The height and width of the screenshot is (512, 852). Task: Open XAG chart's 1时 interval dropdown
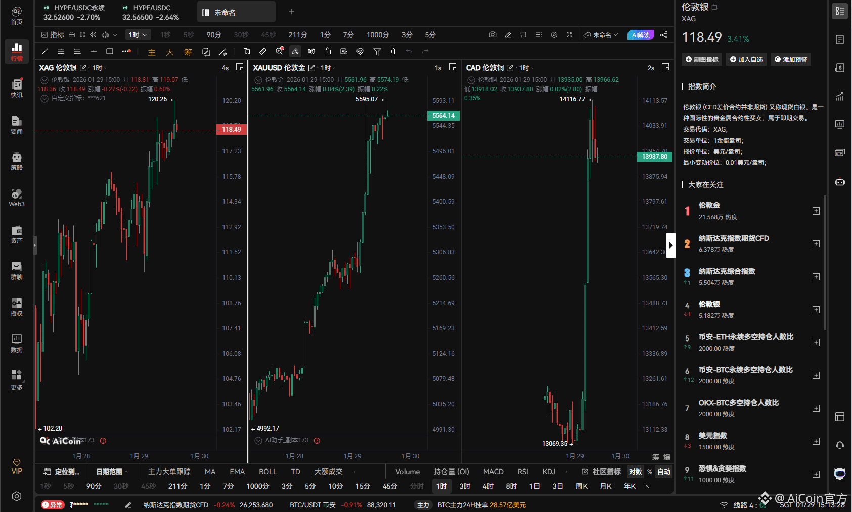pos(99,68)
